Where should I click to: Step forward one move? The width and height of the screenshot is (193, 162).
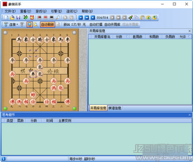(112, 17)
